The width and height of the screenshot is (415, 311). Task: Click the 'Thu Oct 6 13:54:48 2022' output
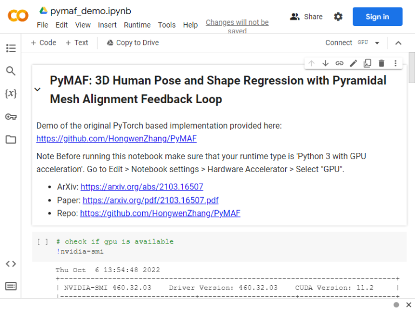pos(108,270)
